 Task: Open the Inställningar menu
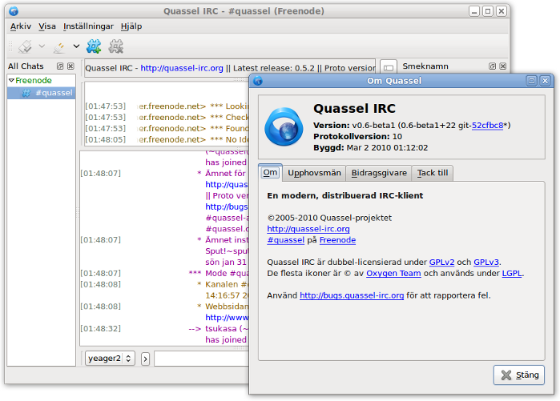[88, 26]
